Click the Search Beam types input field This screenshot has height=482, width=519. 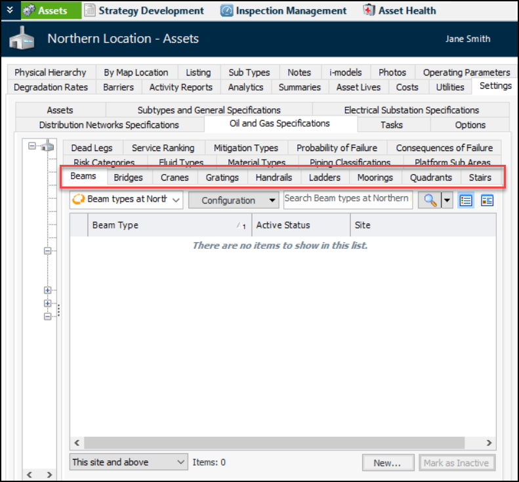[348, 200]
